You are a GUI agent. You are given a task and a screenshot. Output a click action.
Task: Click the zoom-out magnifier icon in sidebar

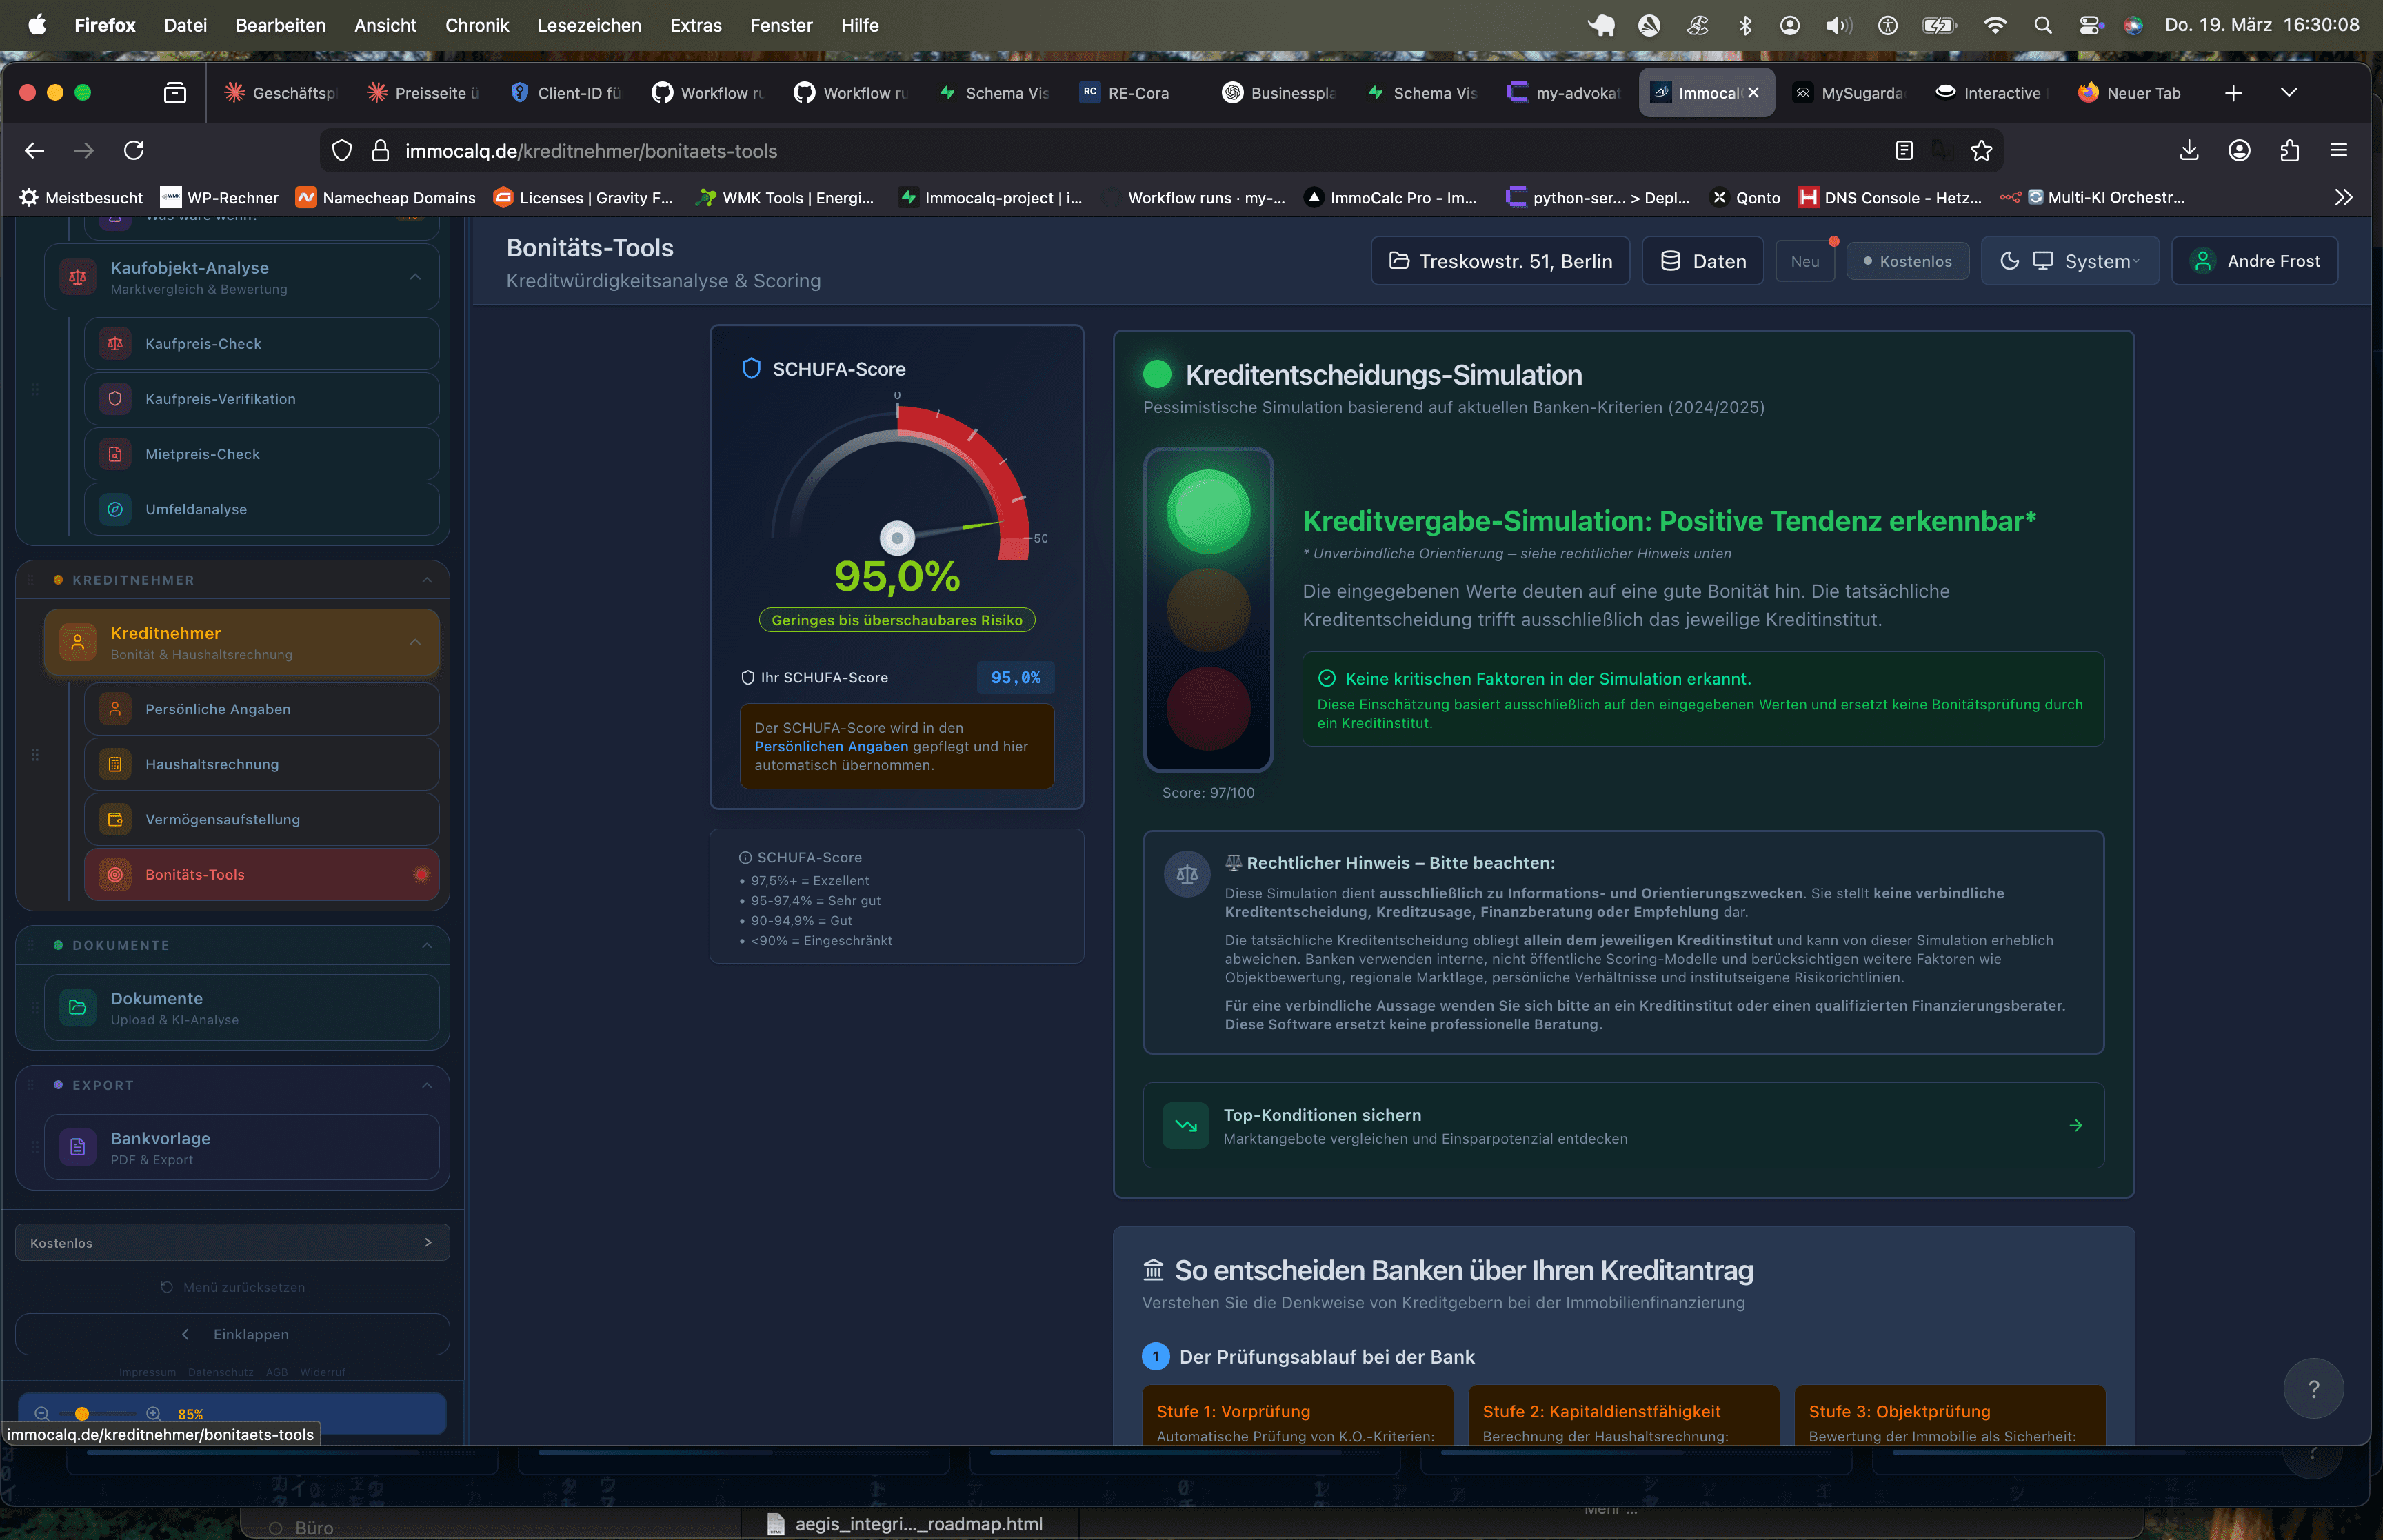42,1414
